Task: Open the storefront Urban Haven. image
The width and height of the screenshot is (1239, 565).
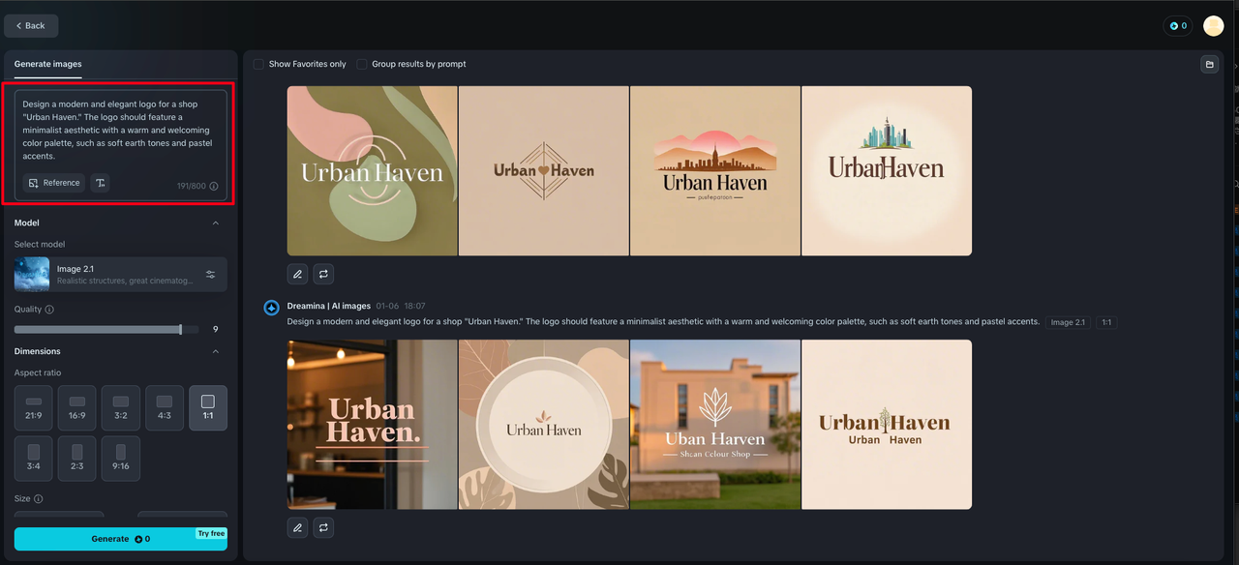Action: coord(373,425)
